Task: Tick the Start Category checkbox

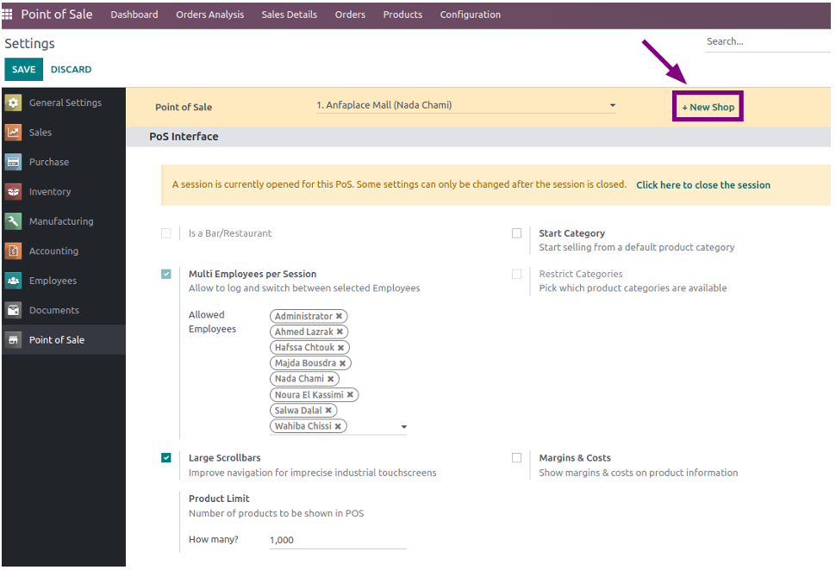Action: click(x=516, y=233)
